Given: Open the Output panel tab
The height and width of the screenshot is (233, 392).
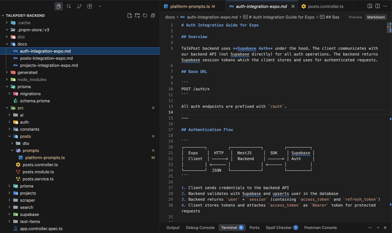Looking at the screenshot, I should coord(173,227).
